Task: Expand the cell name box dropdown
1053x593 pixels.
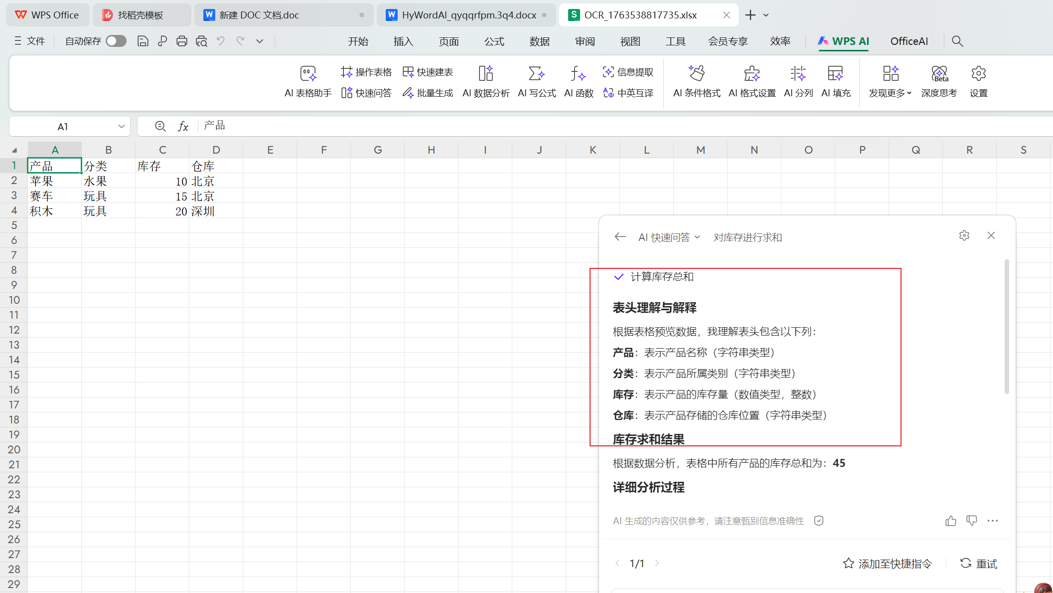Action: pyautogui.click(x=121, y=127)
